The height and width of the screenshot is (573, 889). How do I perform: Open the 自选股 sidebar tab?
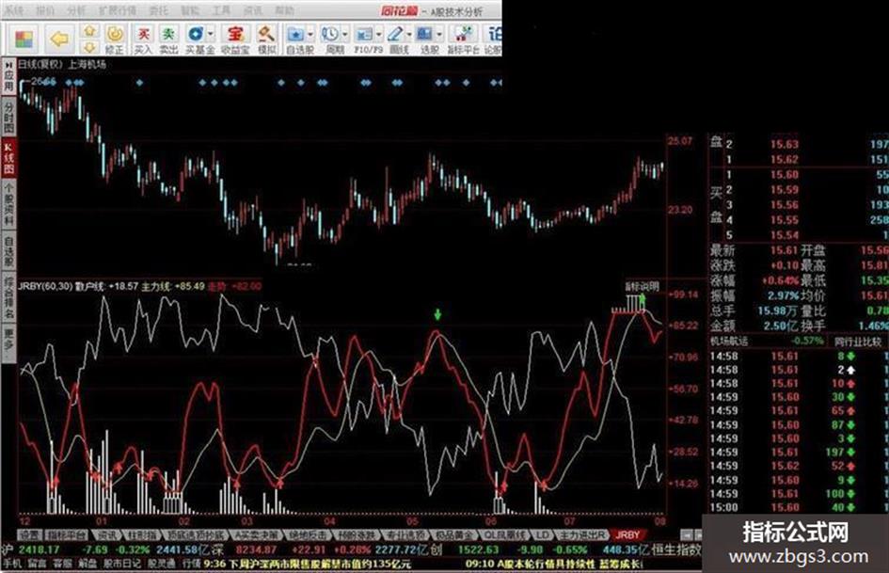pyautogui.click(x=8, y=251)
